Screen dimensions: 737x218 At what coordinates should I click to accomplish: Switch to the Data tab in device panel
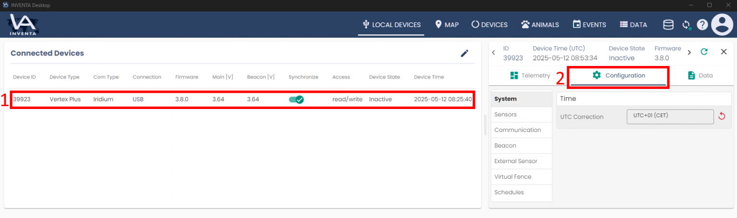(700, 76)
